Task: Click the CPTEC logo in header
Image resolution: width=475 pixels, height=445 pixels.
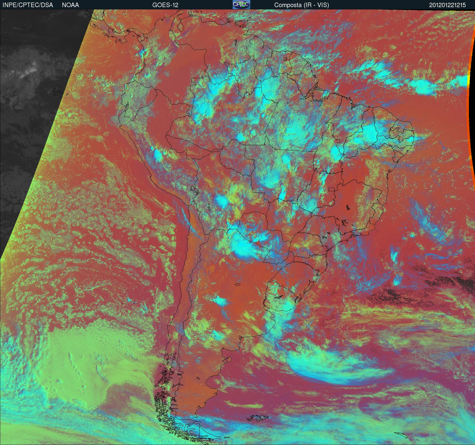Action: point(241,5)
